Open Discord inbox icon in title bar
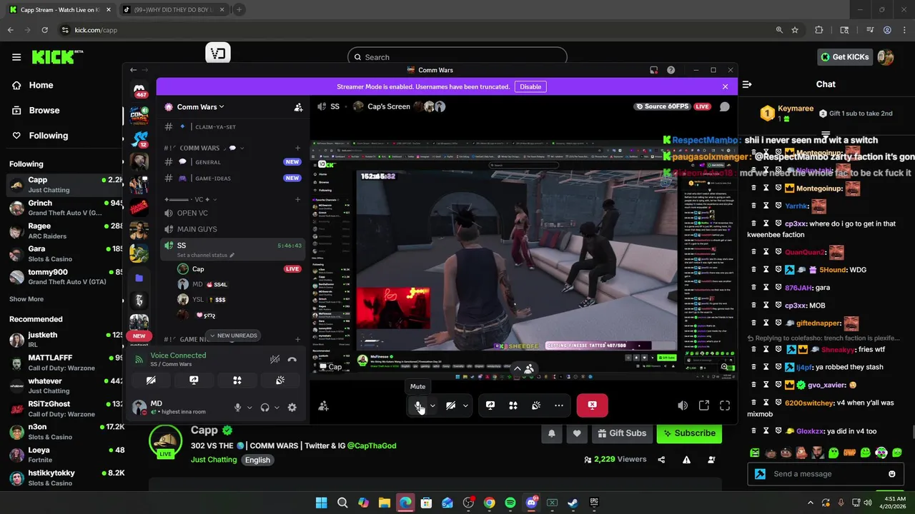This screenshot has height=514, width=915. [x=653, y=70]
